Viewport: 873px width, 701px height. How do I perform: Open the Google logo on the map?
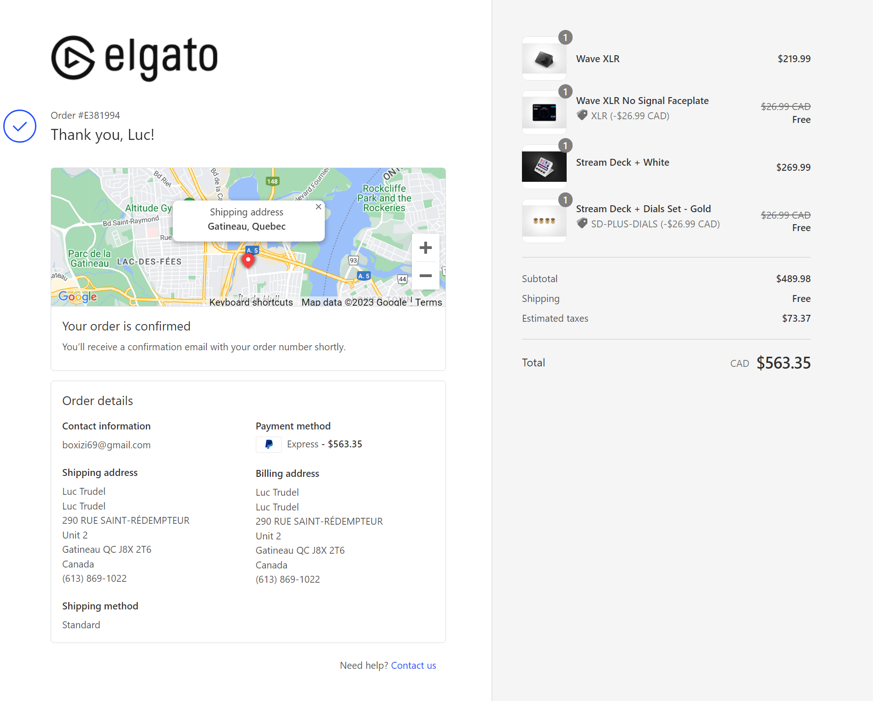point(78,297)
